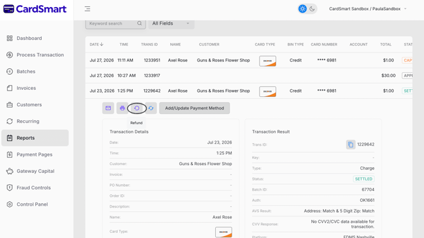Sort by the CUSTOMER column header
Image resolution: width=424 pixels, height=238 pixels.
click(209, 44)
